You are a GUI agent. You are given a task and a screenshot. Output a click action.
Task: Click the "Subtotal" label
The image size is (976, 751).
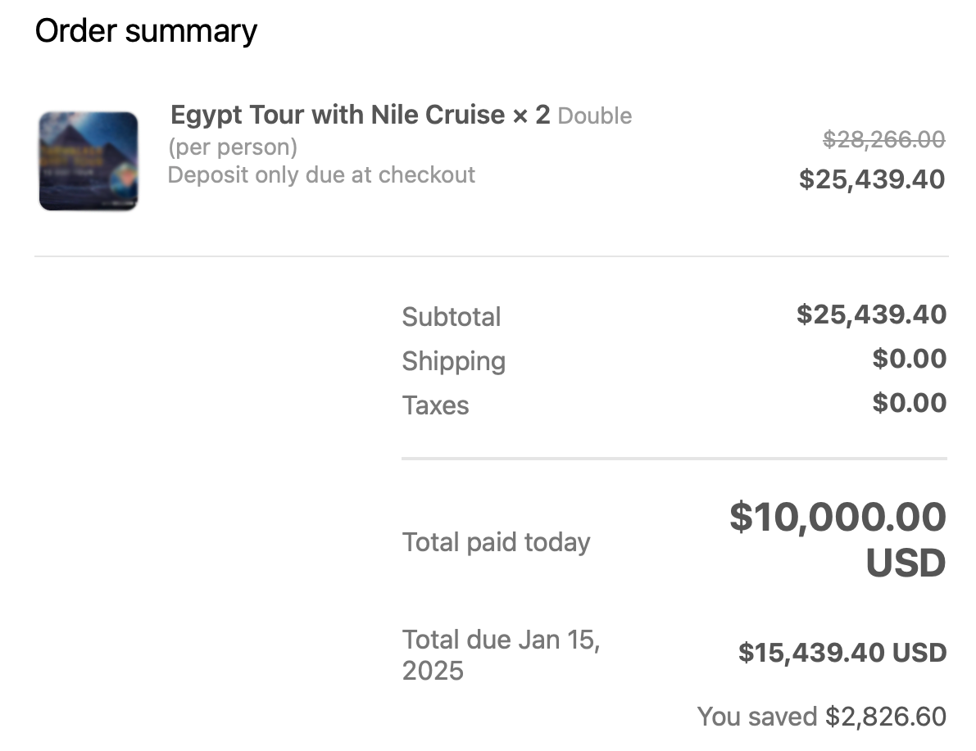pos(452,317)
